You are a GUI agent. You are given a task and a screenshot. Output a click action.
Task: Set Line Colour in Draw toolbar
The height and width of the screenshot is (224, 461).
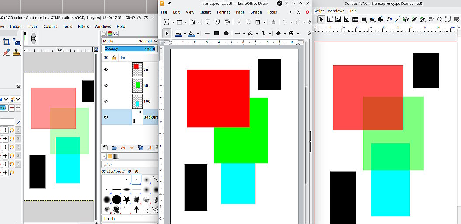pos(178,34)
